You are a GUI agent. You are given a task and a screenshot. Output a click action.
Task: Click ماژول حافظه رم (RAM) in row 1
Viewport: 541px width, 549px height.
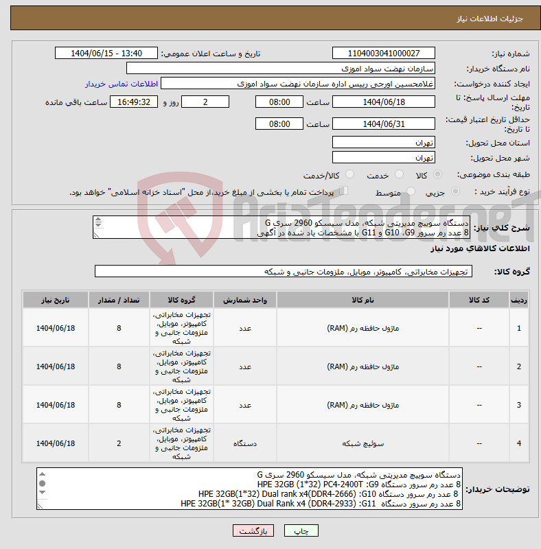coord(362,328)
